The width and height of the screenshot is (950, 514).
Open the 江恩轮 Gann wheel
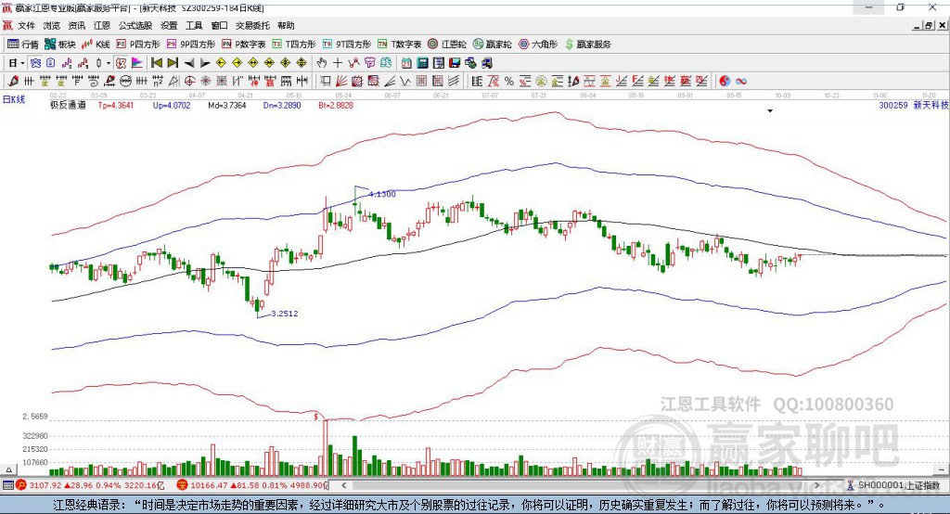point(447,45)
